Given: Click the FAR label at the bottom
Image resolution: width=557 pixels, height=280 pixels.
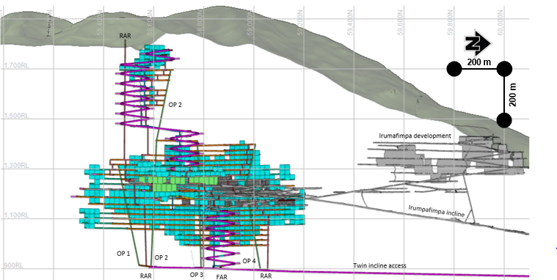Looking at the screenshot, I should (222, 277).
